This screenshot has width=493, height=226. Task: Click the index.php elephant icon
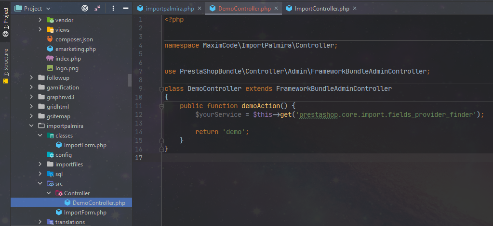pyautogui.click(x=50, y=59)
